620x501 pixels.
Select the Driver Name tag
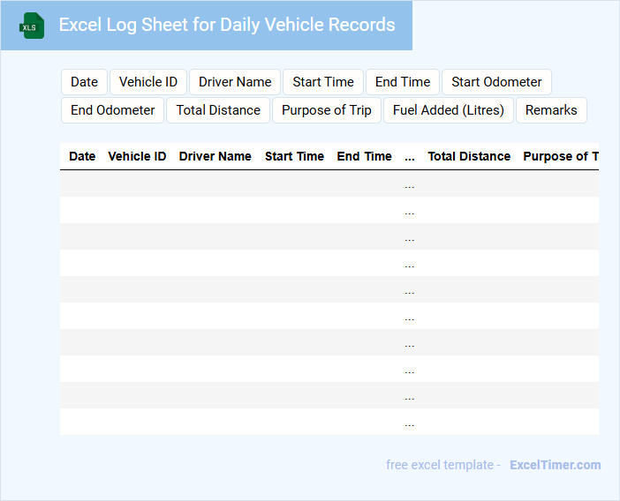pos(235,82)
